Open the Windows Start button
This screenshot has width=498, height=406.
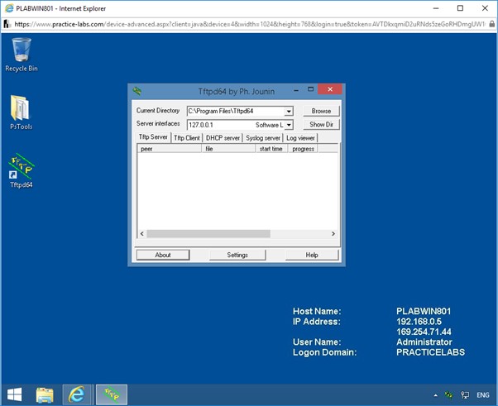click(x=14, y=395)
